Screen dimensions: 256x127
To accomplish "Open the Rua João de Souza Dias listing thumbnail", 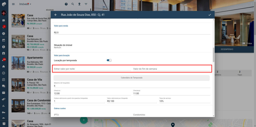I will coord(18,21).
